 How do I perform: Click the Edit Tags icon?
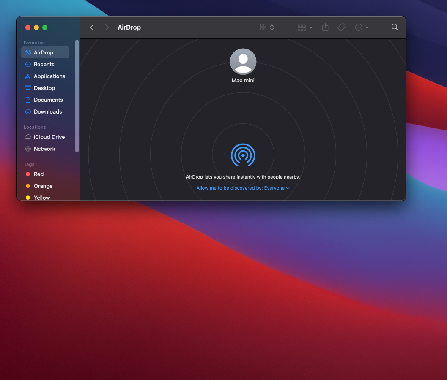point(342,27)
